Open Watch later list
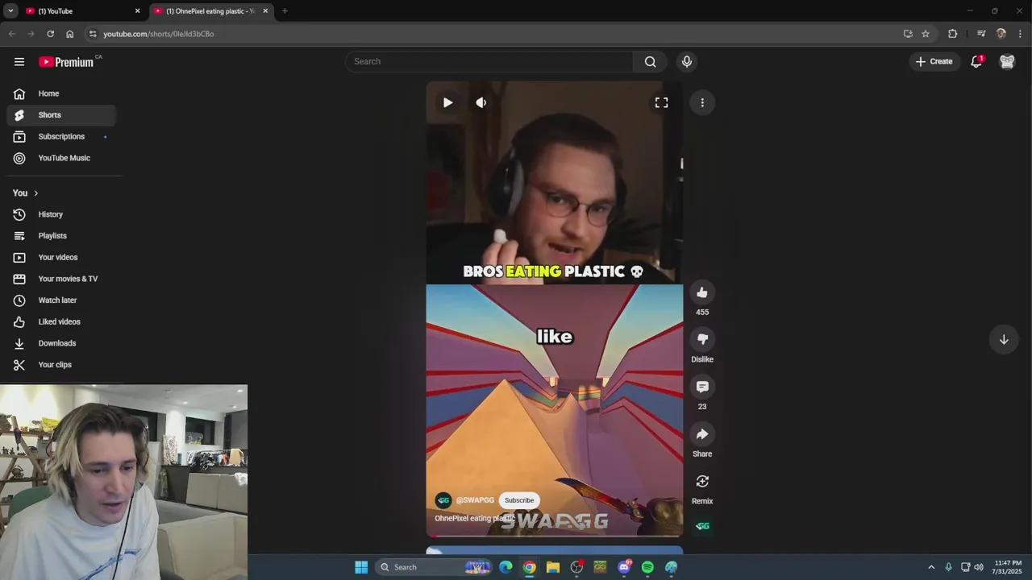 click(x=61, y=300)
